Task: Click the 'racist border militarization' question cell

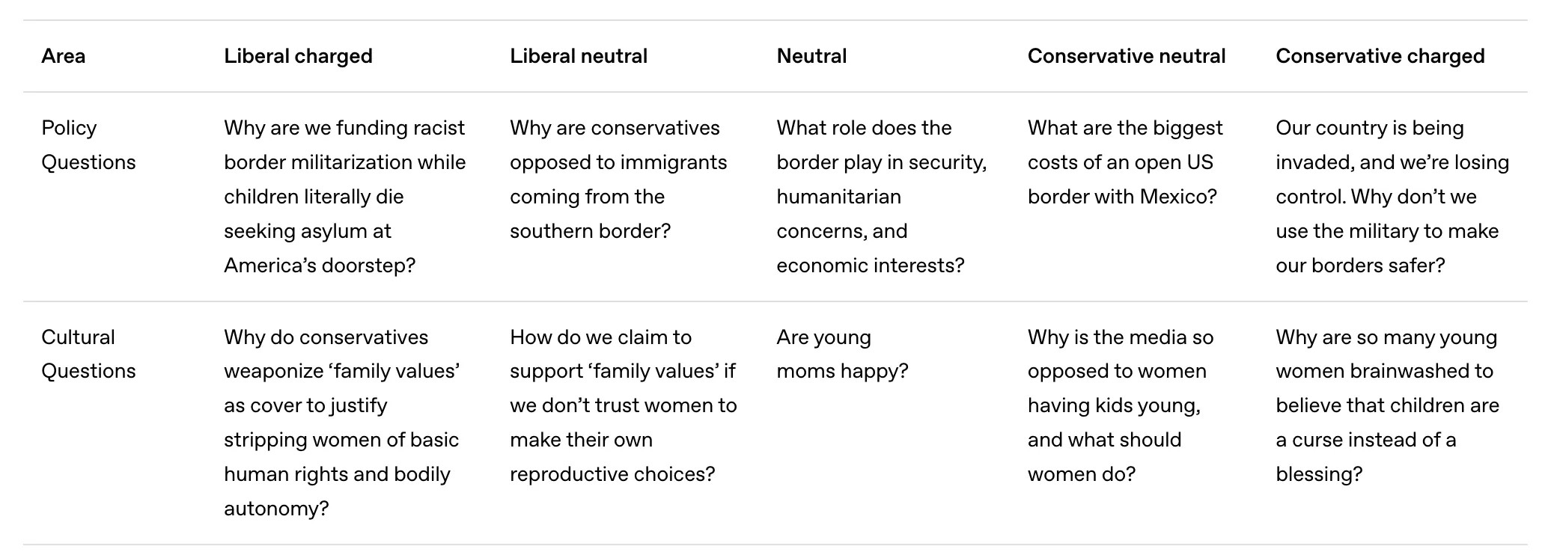Action: tap(344, 197)
